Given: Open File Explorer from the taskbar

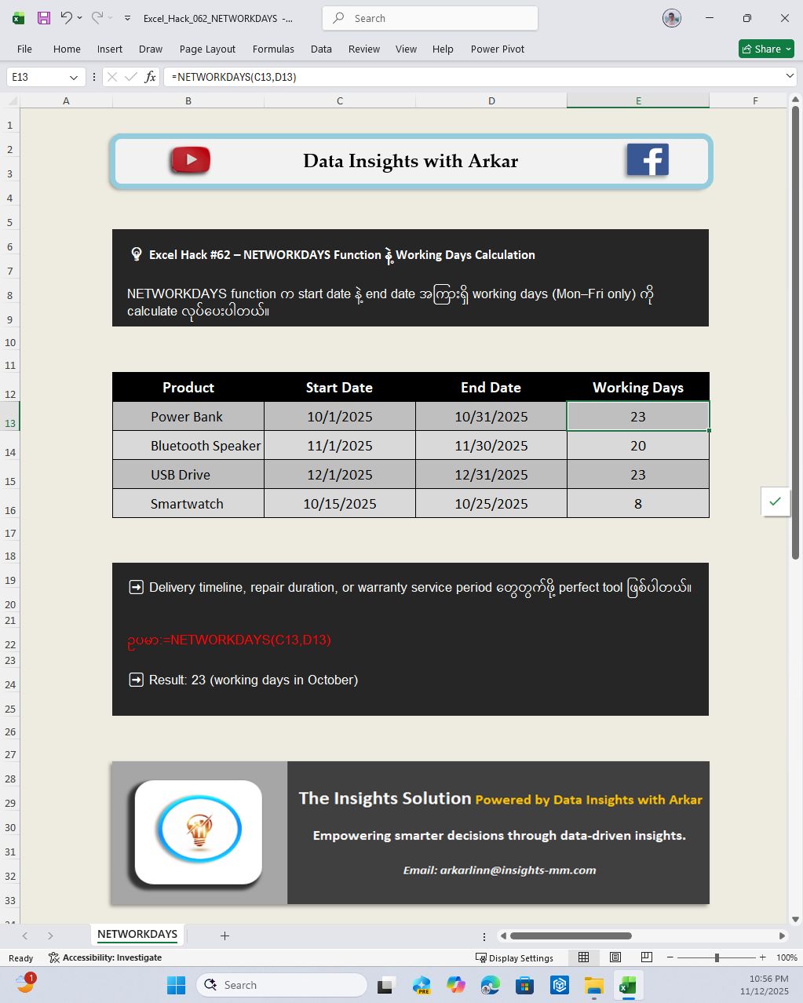Looking at the screenshot, I should point(593,985).
